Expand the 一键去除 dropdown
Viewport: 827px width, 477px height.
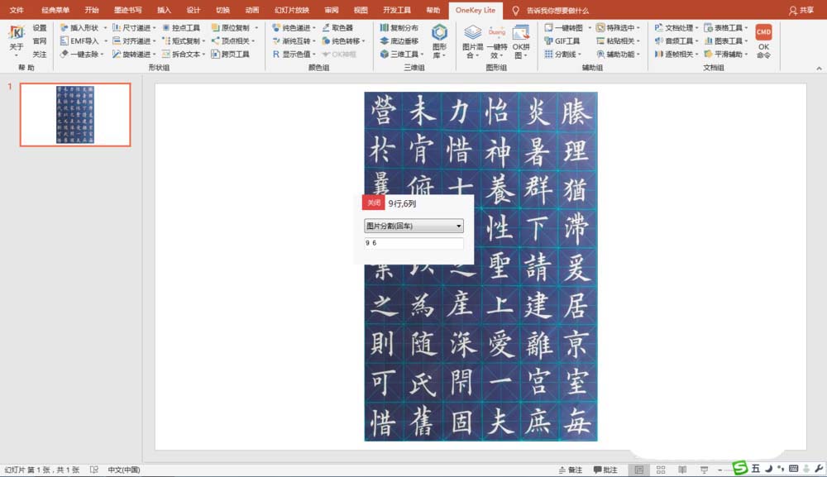pos(102,54)
